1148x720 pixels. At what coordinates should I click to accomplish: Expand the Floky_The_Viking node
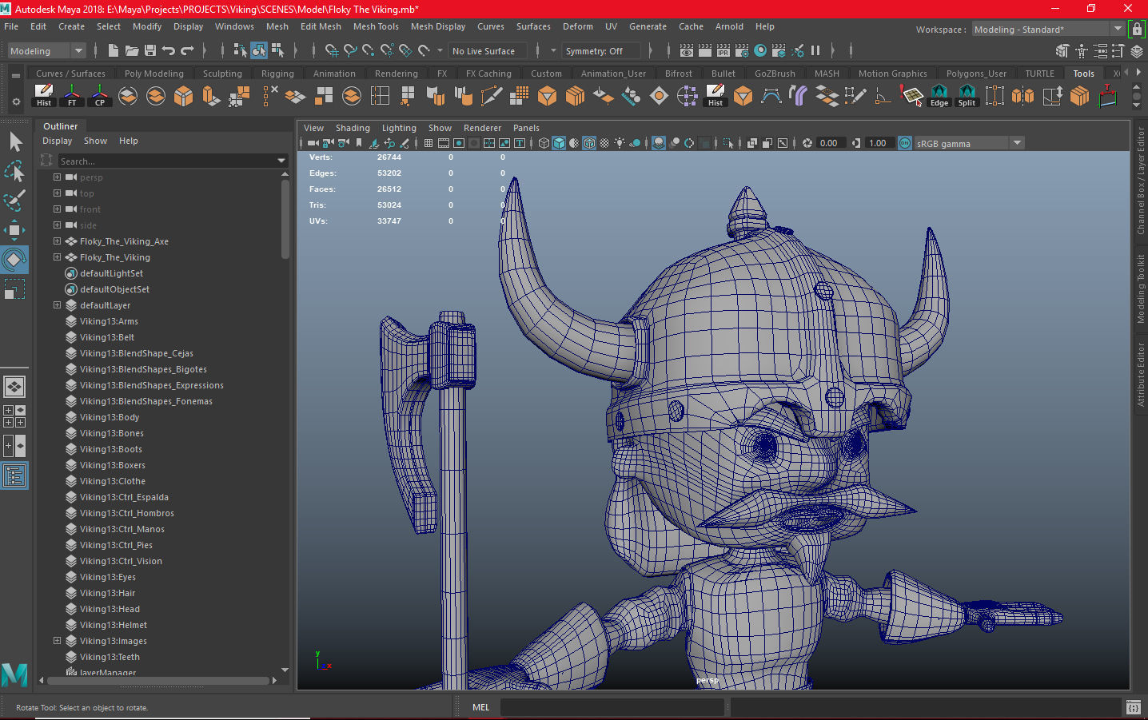pos(57,257)
